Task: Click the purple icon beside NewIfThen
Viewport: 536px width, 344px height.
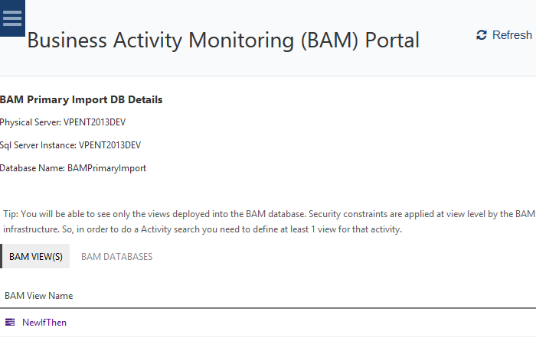Action: 10,323
